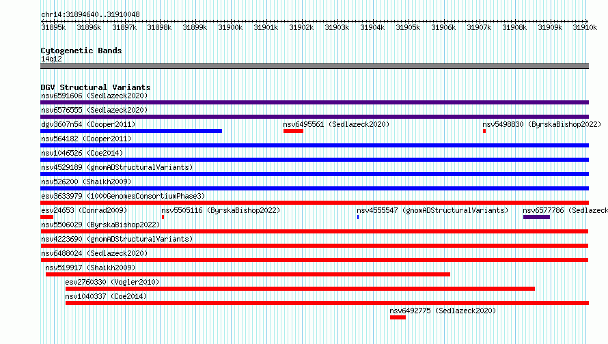Click the nsv6591606 (Sedlazeck2020) label
Screen dimensions: 608x344
(94, 96)
